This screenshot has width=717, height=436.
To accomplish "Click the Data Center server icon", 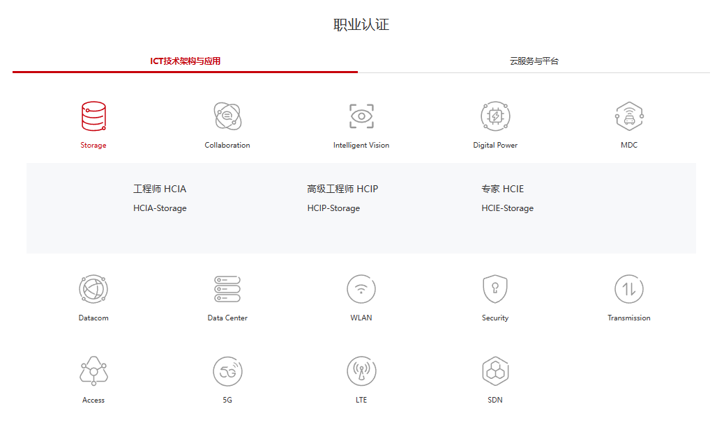I will pyautogui.click(x=227, y=288).
